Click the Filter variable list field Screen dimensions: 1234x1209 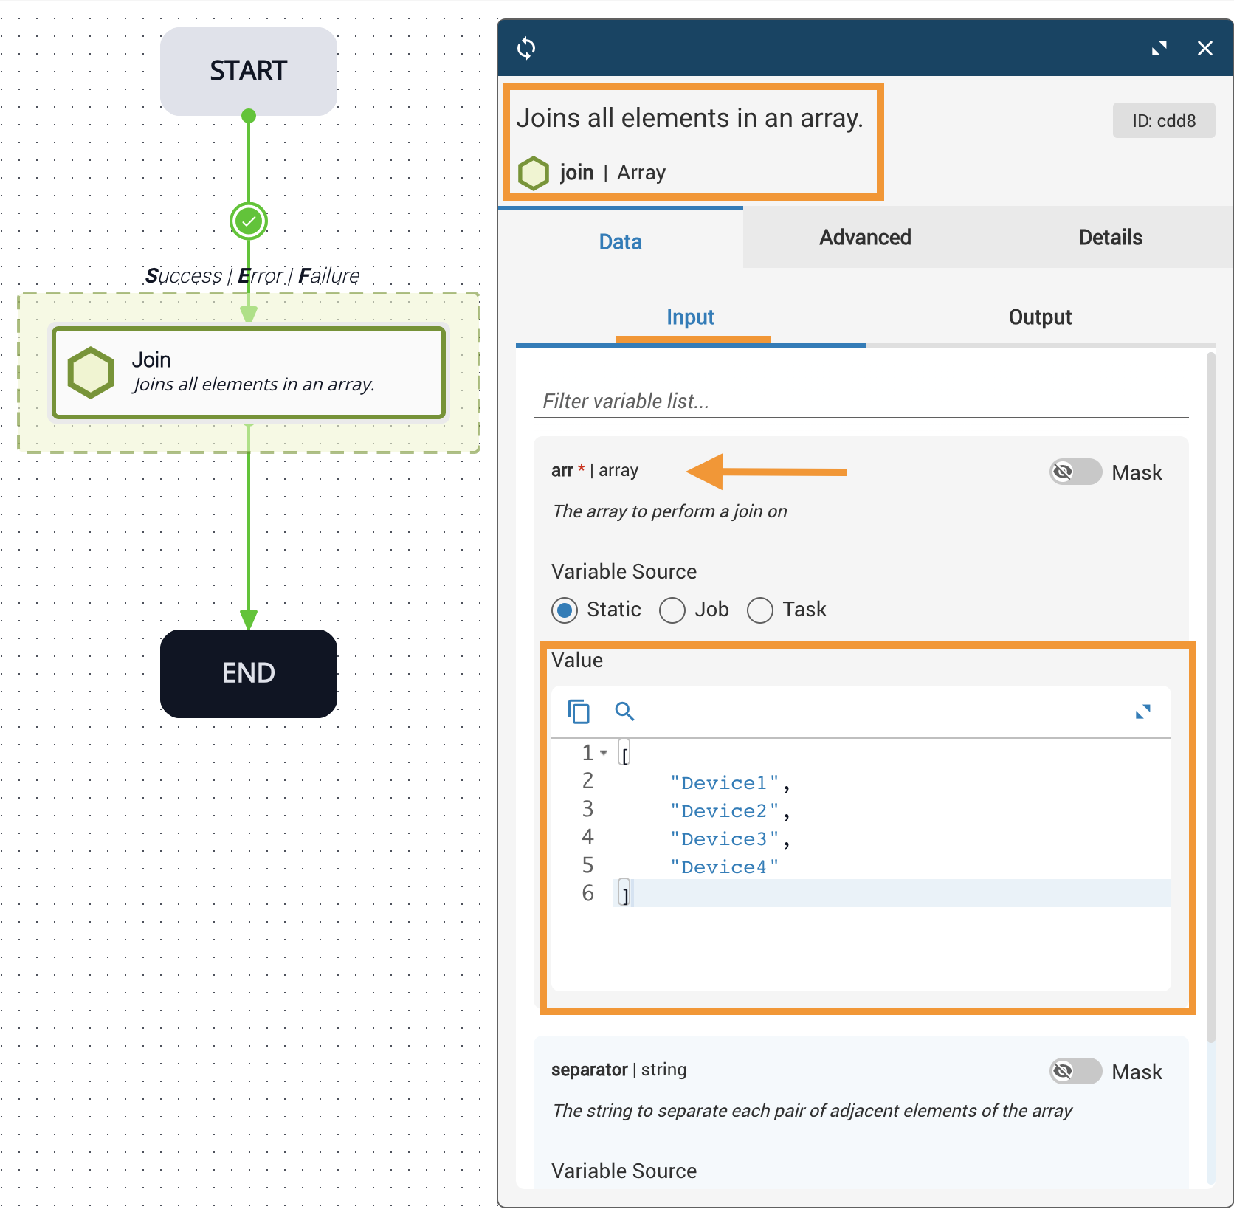tap(861, 402)
